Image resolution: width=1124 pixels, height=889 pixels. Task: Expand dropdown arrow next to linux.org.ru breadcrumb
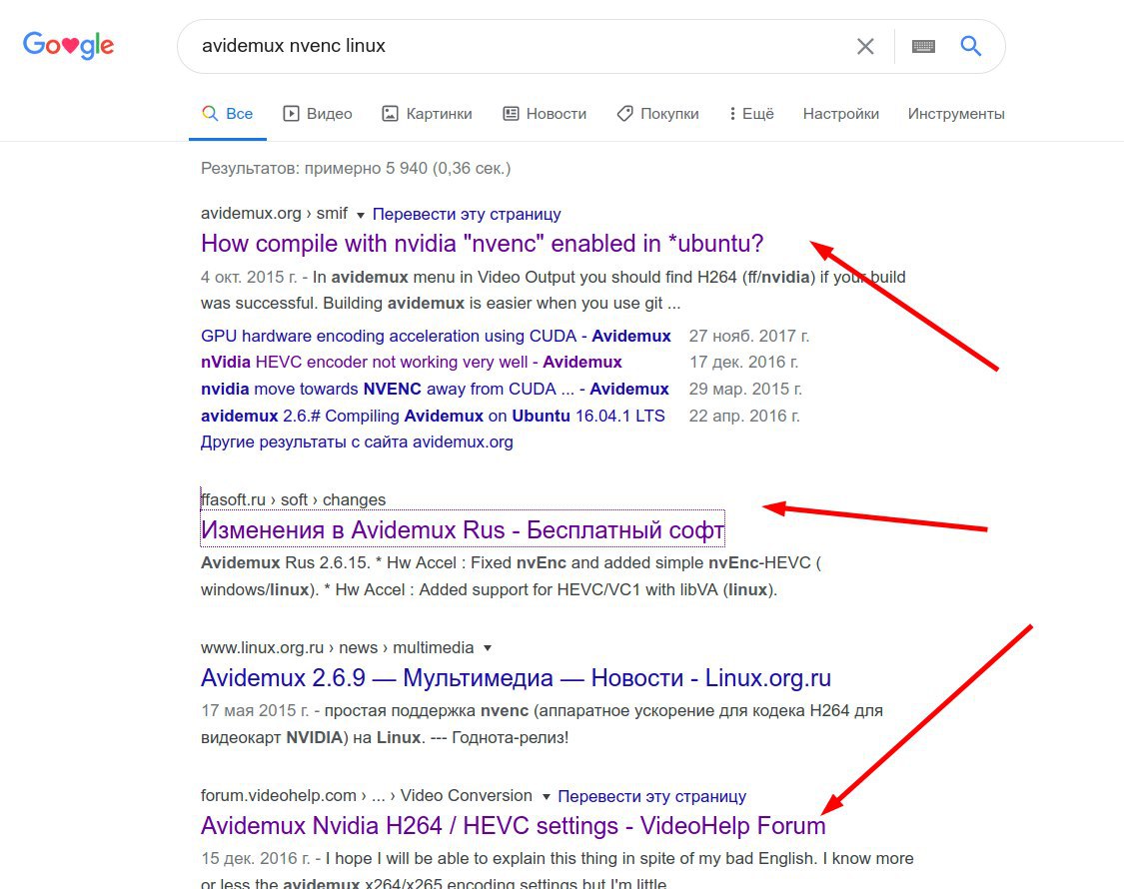(x=488, y=648)
